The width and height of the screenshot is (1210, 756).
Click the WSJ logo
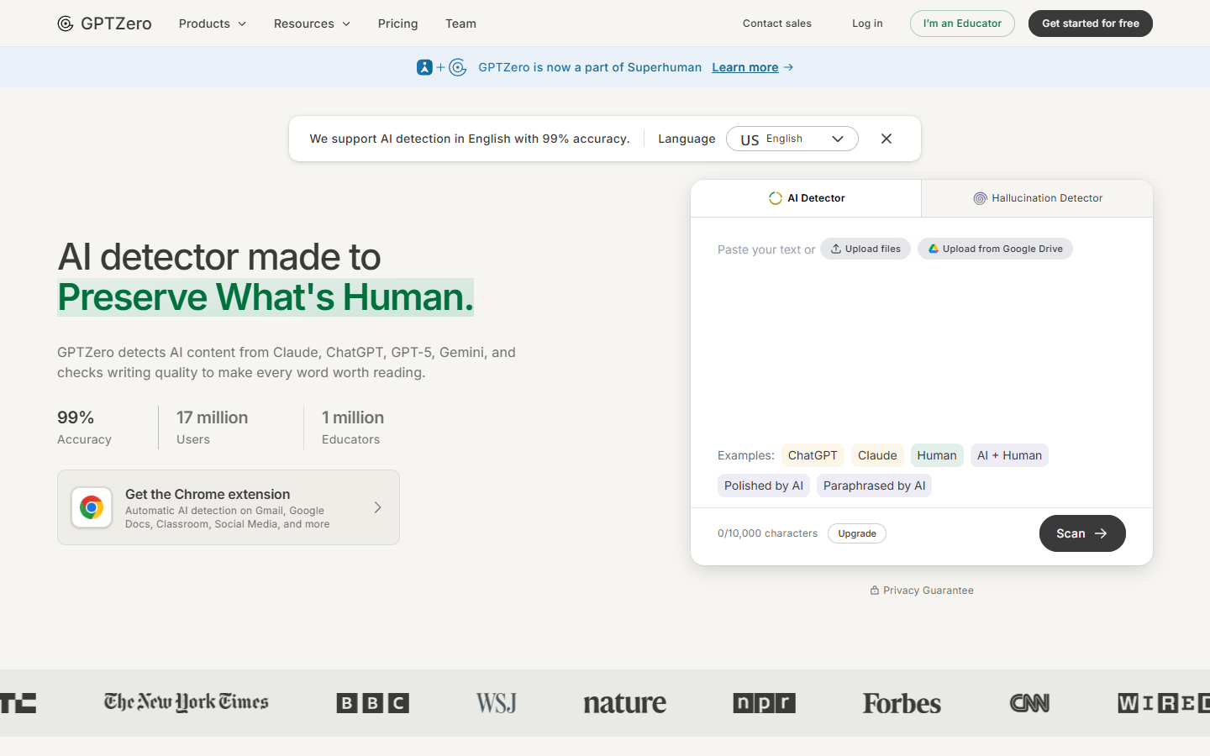[x=497, y=703]
